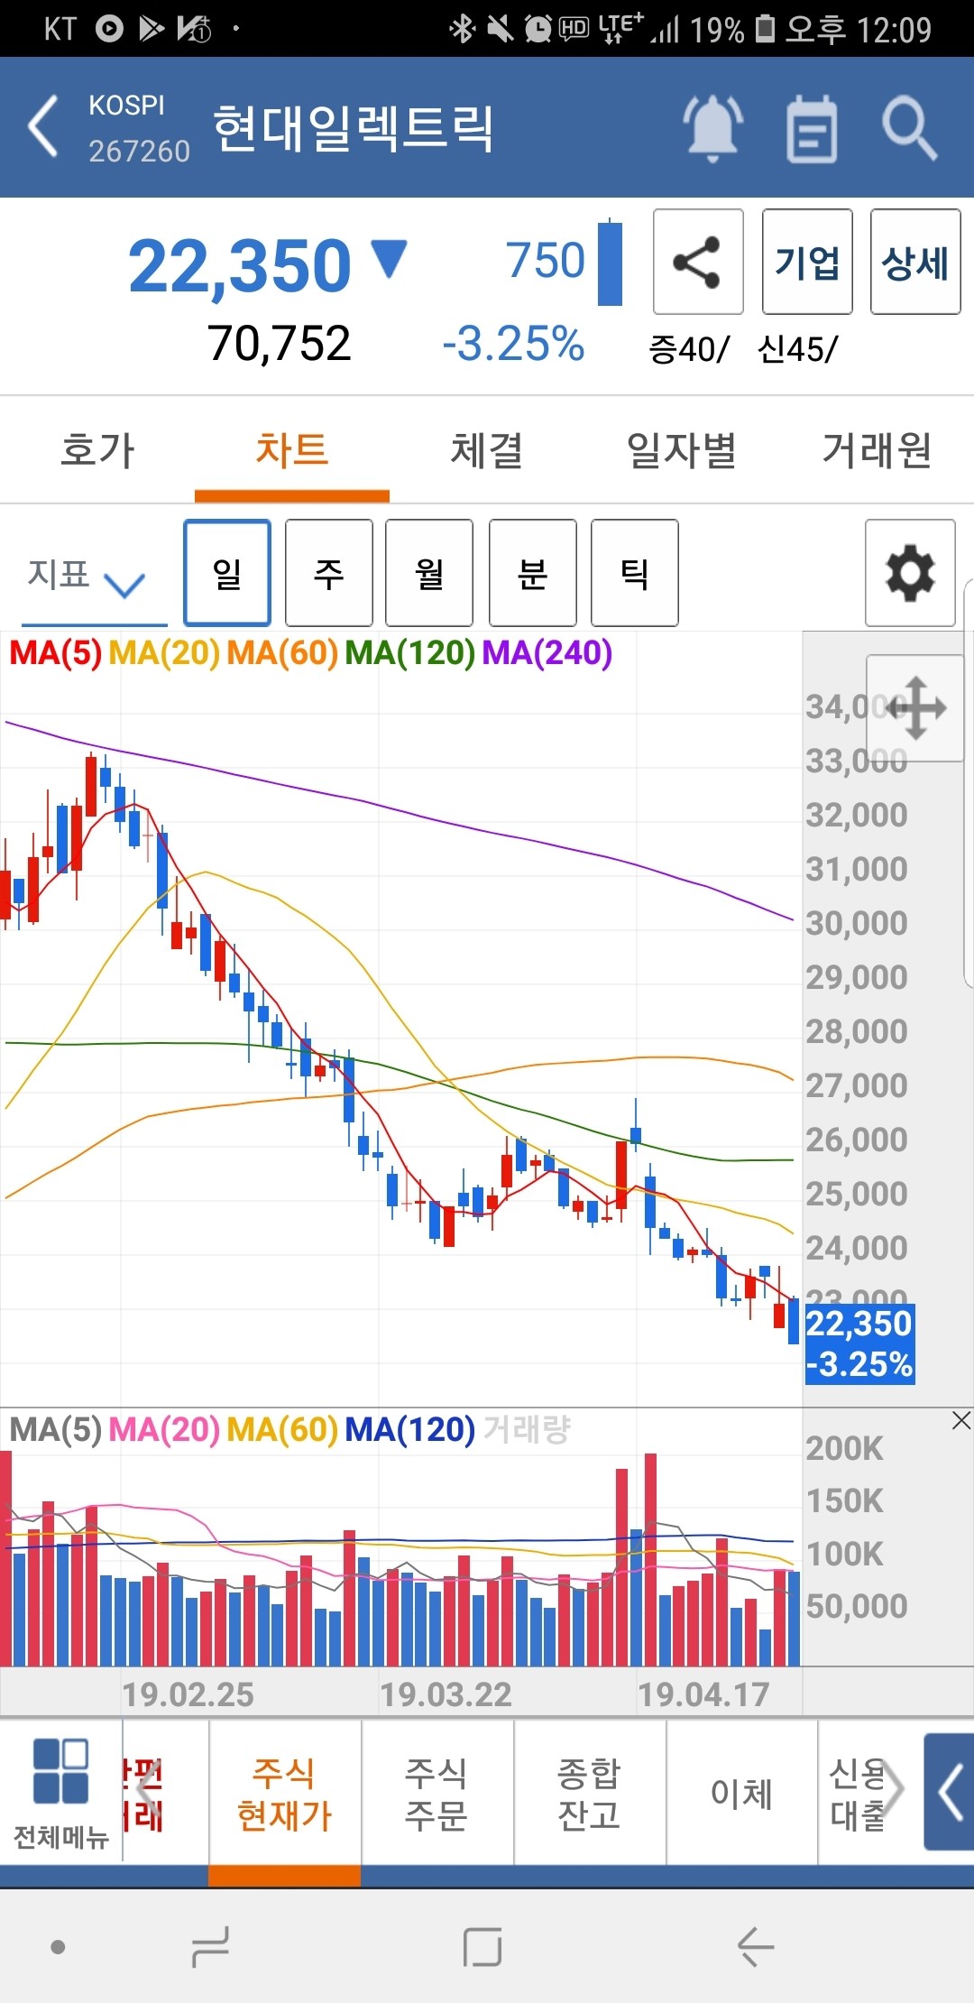974x2003 pixels.
Task: Tap the back arrow in header
Action: [x=43, y=126]
